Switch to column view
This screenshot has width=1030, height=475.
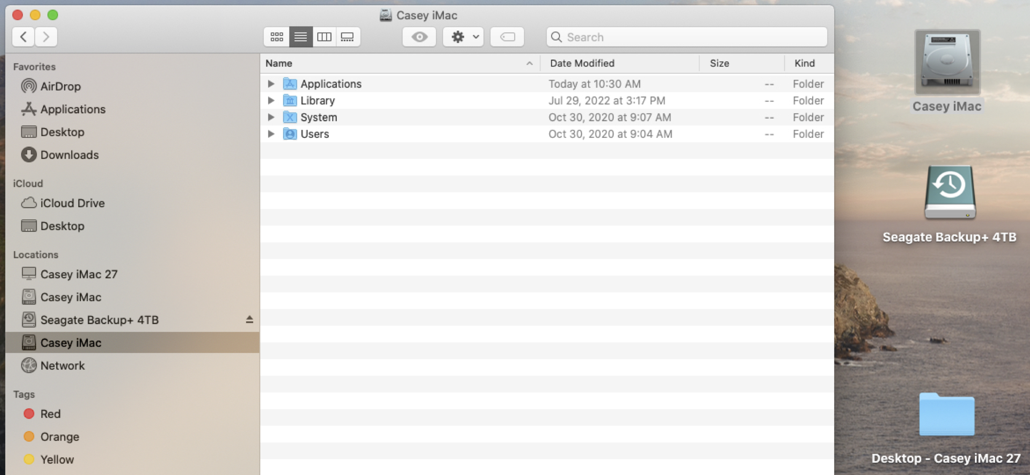[x=324, y=37]
